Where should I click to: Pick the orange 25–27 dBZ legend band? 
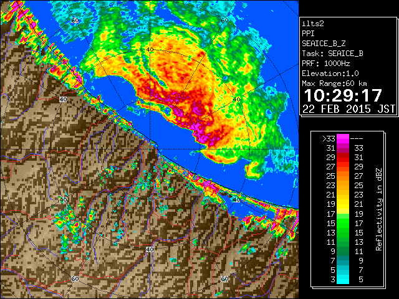click(x=343, y=176)
